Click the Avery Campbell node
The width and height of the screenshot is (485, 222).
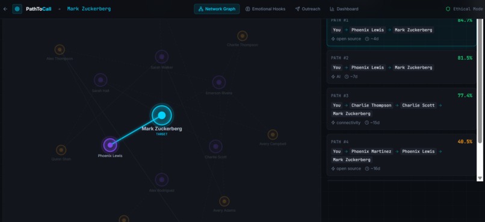(x=273, y=135)
